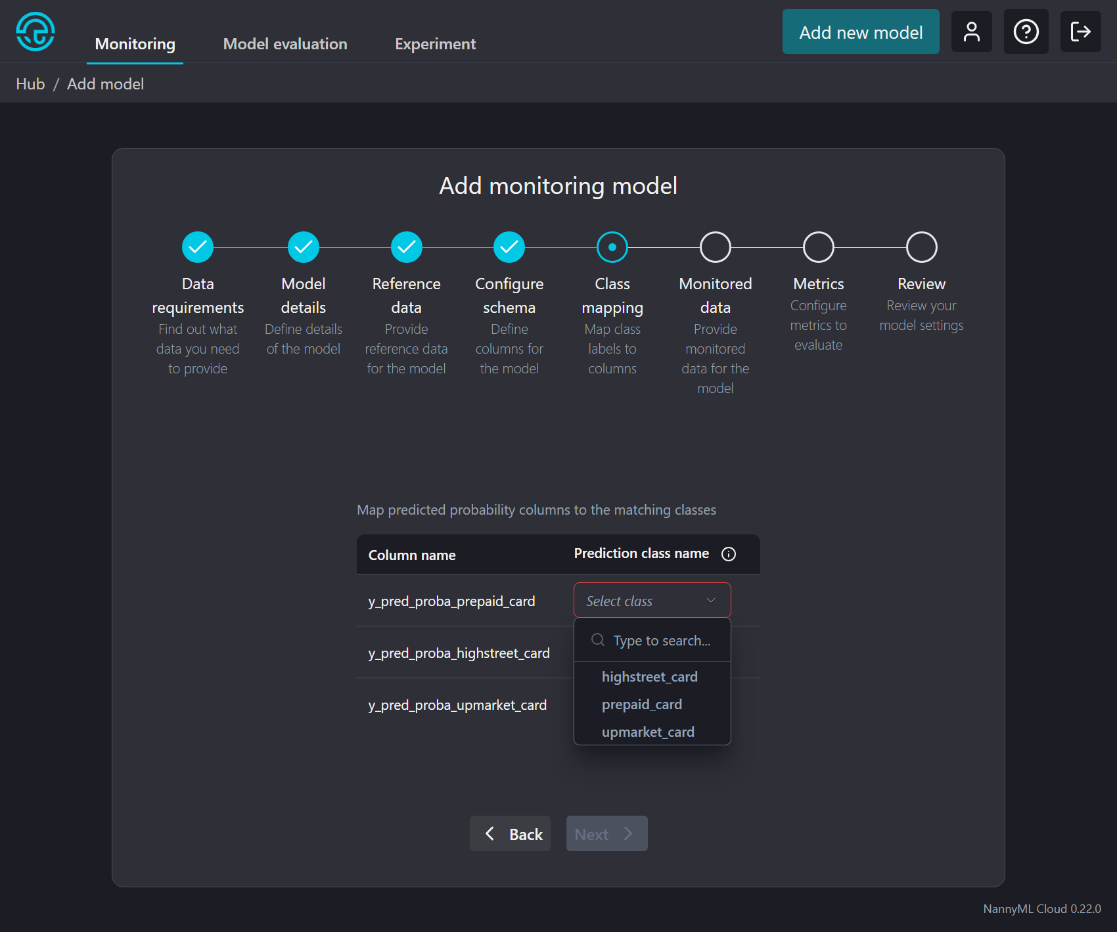Click the logout icon
This screenshot has height=932, width=1117.
tap(1080, 32)
